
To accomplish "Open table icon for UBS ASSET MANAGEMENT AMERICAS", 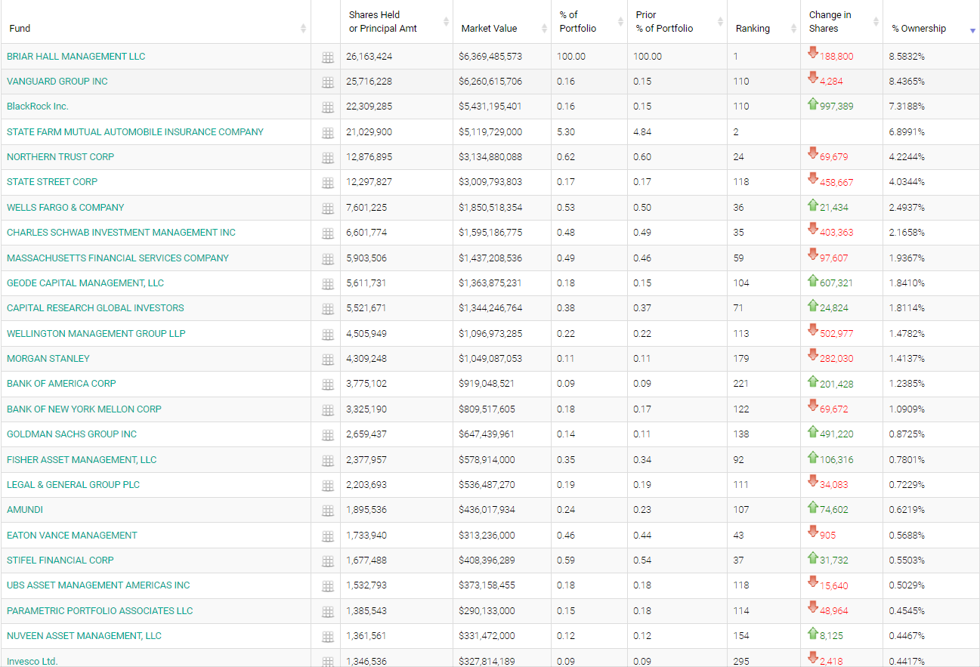I will coord(327,586).
